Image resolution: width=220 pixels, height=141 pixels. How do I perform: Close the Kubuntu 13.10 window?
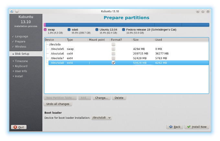tap(208, 11)
